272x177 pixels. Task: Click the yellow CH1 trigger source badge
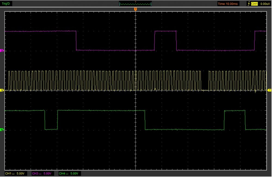(x=254, y=4)
